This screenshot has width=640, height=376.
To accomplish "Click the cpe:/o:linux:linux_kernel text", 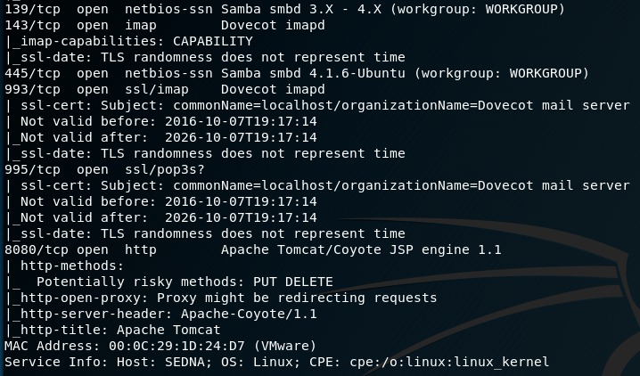I will point(449,362).
